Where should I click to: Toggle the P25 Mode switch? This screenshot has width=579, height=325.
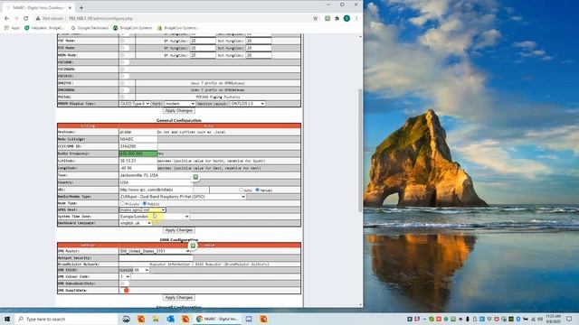coord(125,48)
